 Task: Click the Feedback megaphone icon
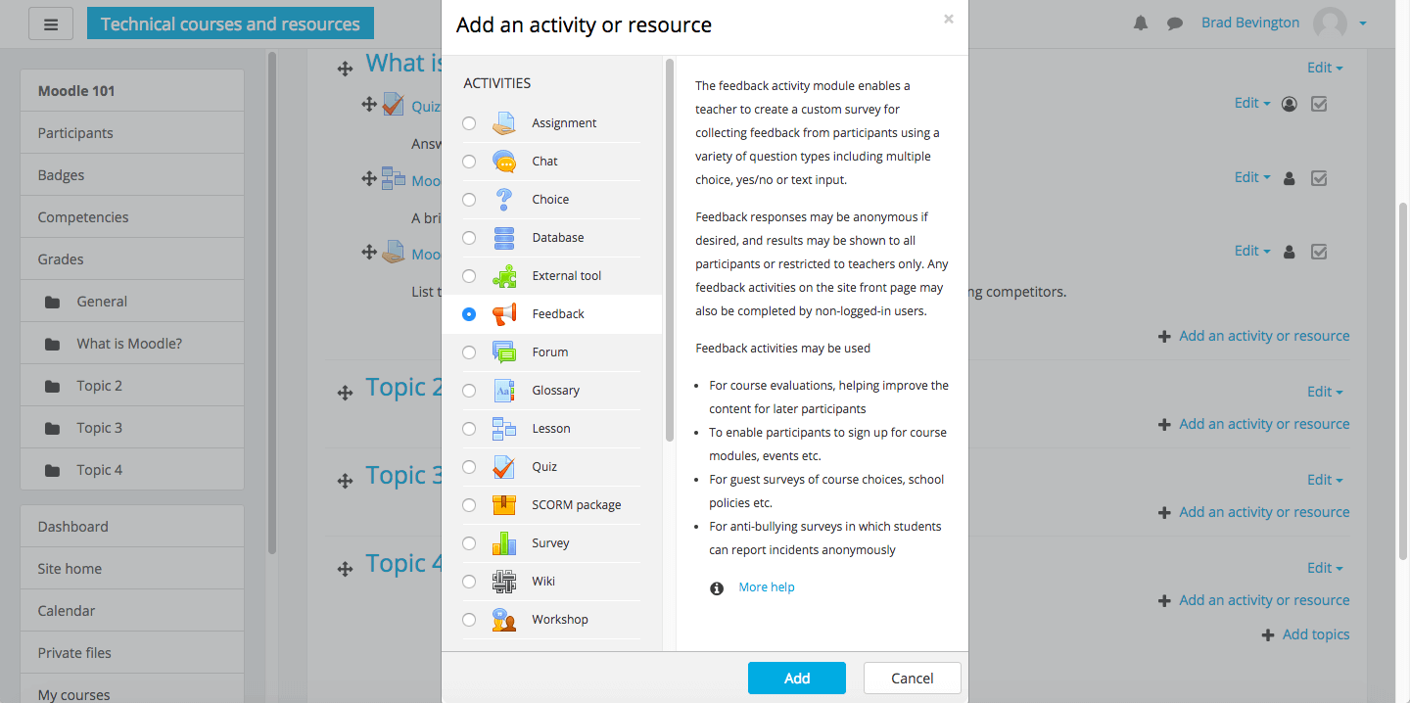coord(504,314)
